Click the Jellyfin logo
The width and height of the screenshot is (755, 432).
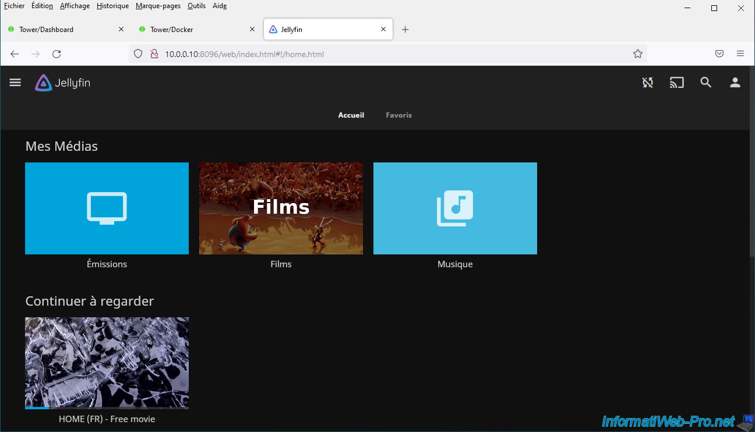62,83
